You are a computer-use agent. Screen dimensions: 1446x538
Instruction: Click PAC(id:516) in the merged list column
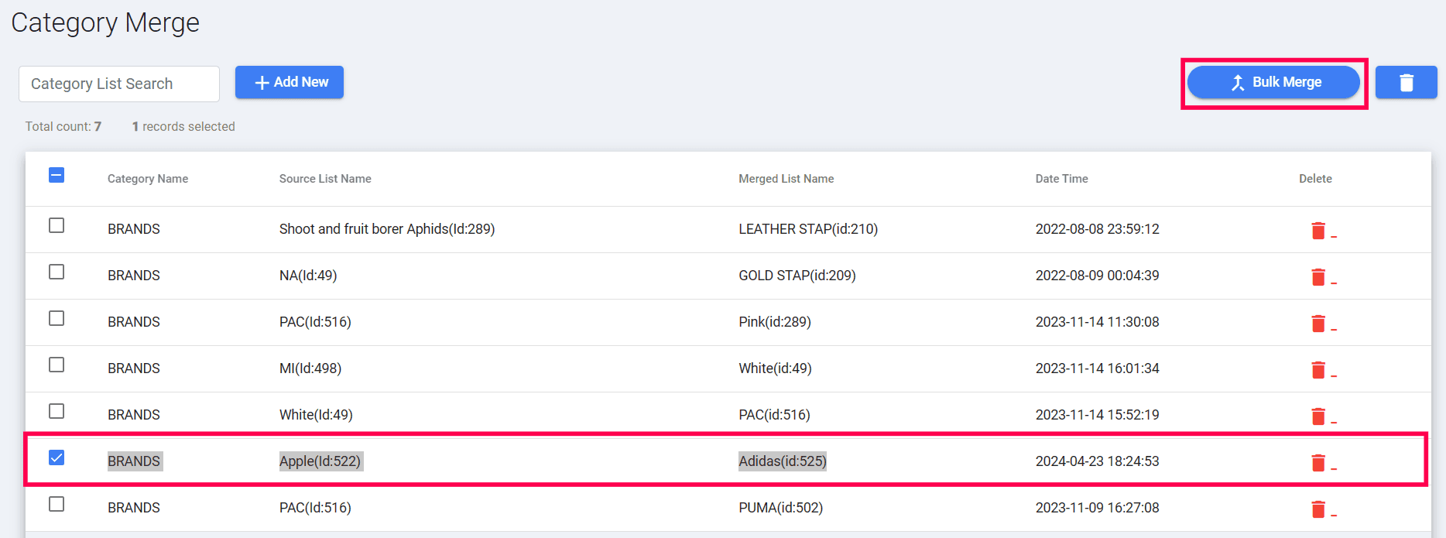point(774,415)
